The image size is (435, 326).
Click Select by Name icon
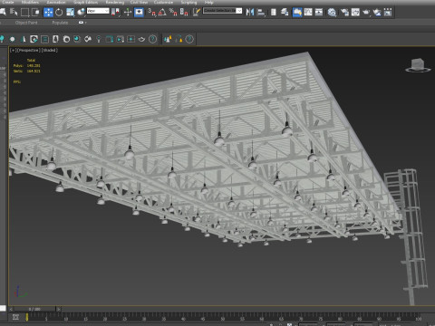(14, 12)
